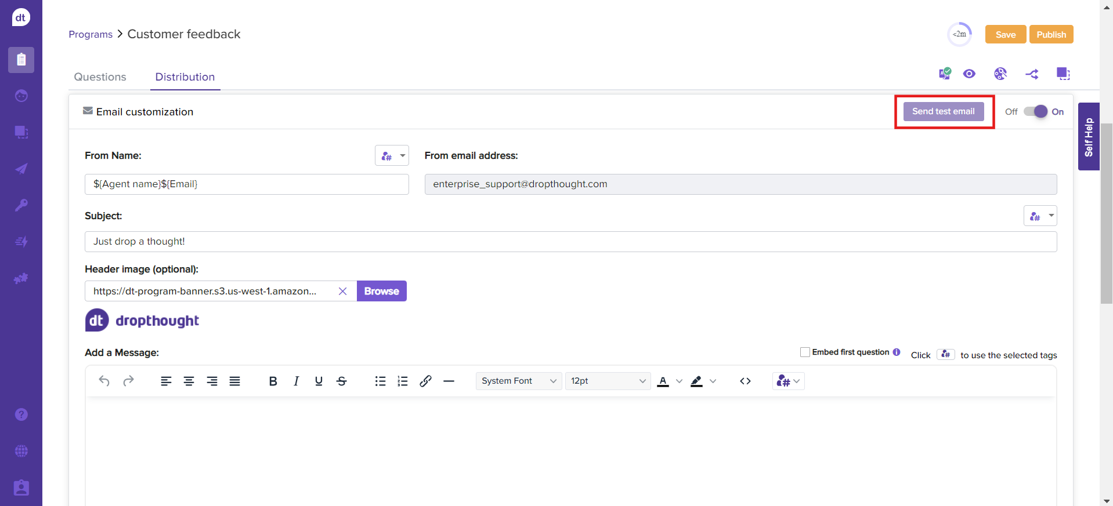
Task: Open the source code view icon
Action: 745,381
